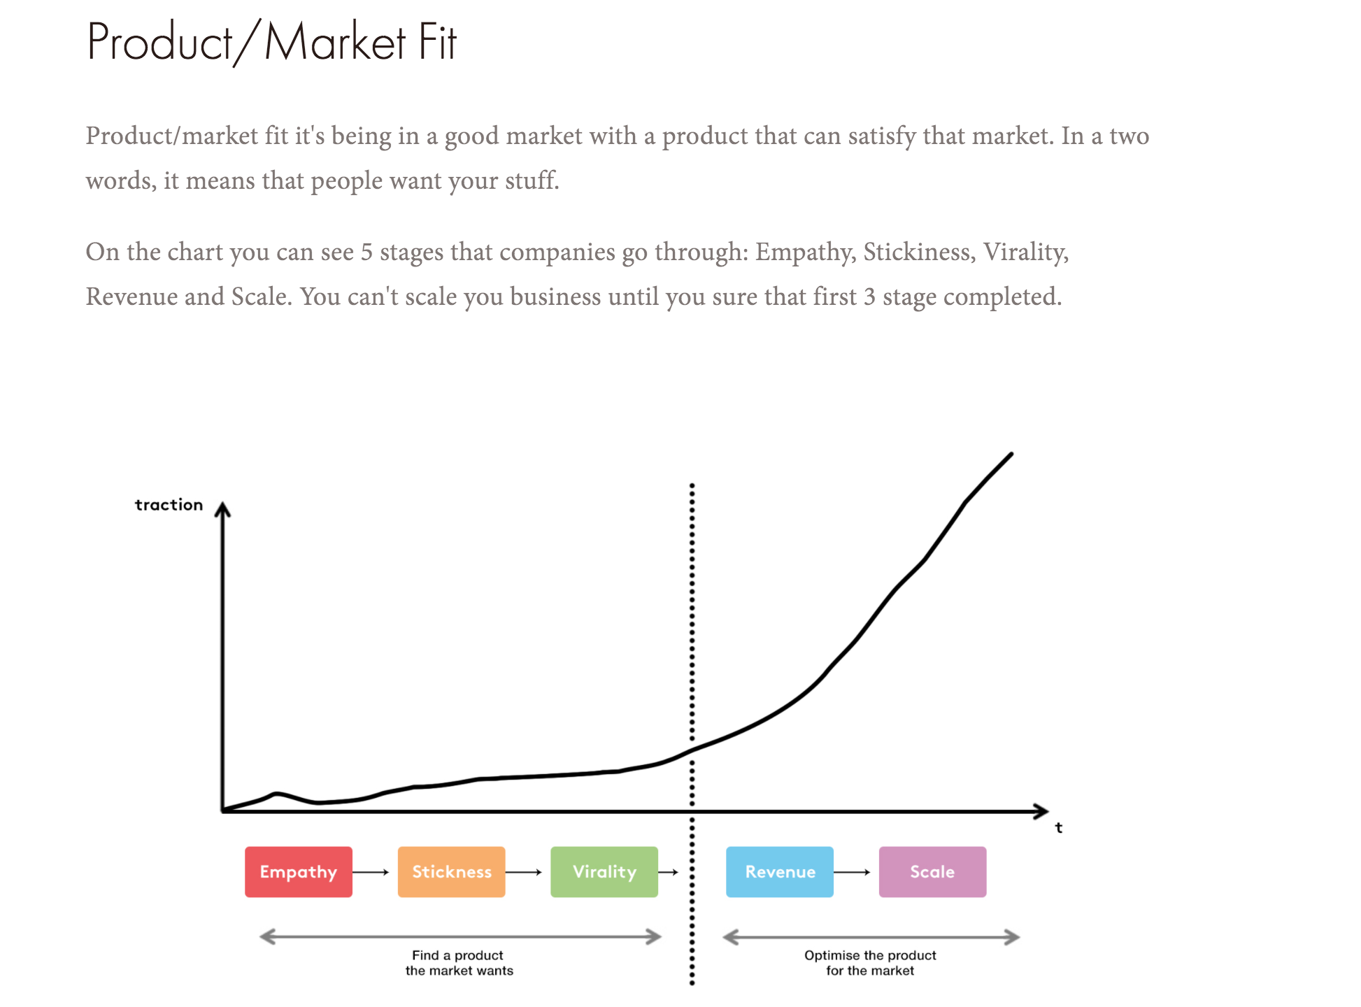This screenshot has width=1361, height=1007.
Task: Click the double arrow above Optimise the product
Action: coord(871,937)
